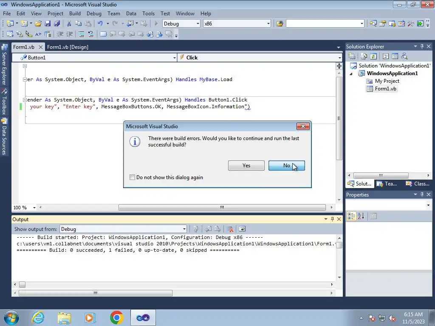The height and width of the screenshot is (326, 435).
Task: Click the View Class Diagram icon
Action: [404, 56]
